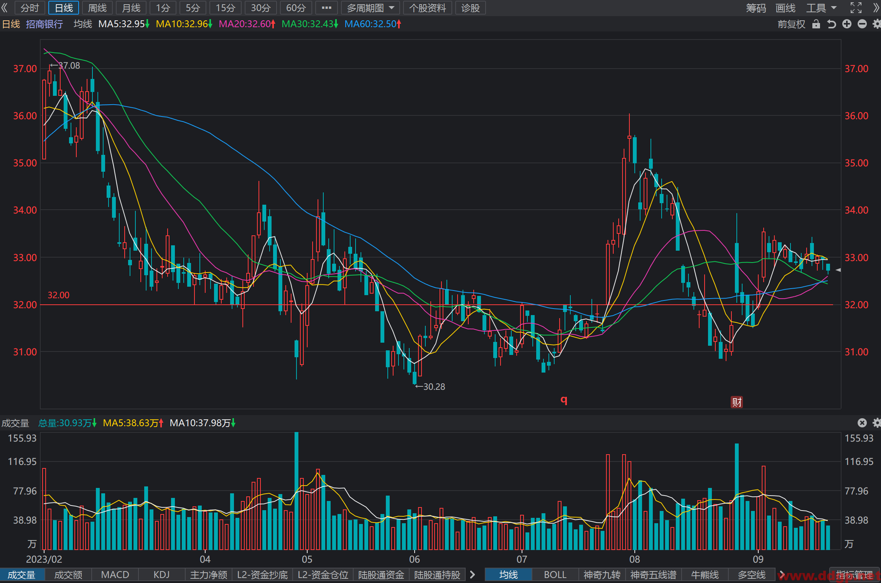Viewport: 881px width, 583px height.
Task: Select the 主力净额 tab
Action: click(x=209, y=575)
